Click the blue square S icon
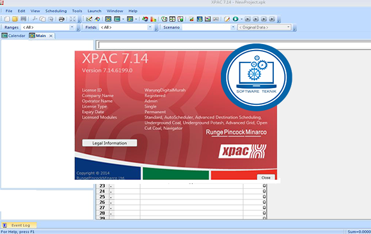Image resolution: width=371 pixels, height=234 pixels. [x=199, y=19]
